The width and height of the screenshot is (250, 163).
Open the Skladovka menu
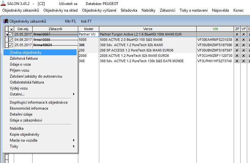[x=129, y=10]
